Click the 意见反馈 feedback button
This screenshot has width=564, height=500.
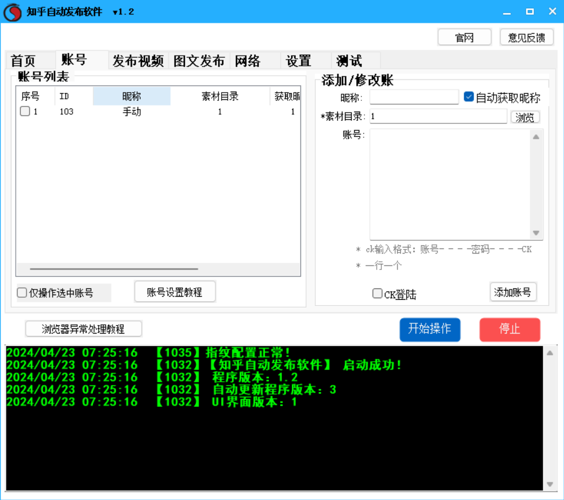[526, 37]
